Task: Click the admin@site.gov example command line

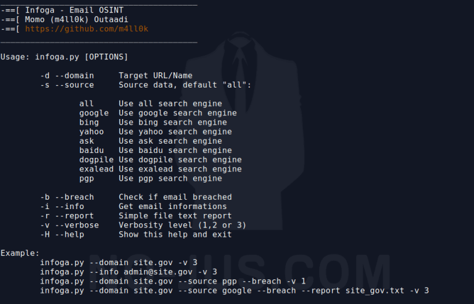Action: click(129, 273)
